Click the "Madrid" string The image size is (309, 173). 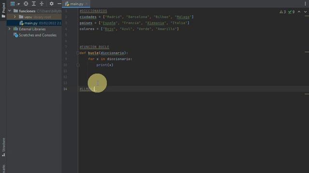pyautogui.click(x=113, y=17)
